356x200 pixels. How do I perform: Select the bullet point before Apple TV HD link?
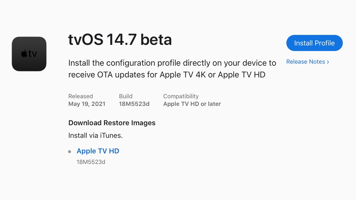tap(70, 152)
